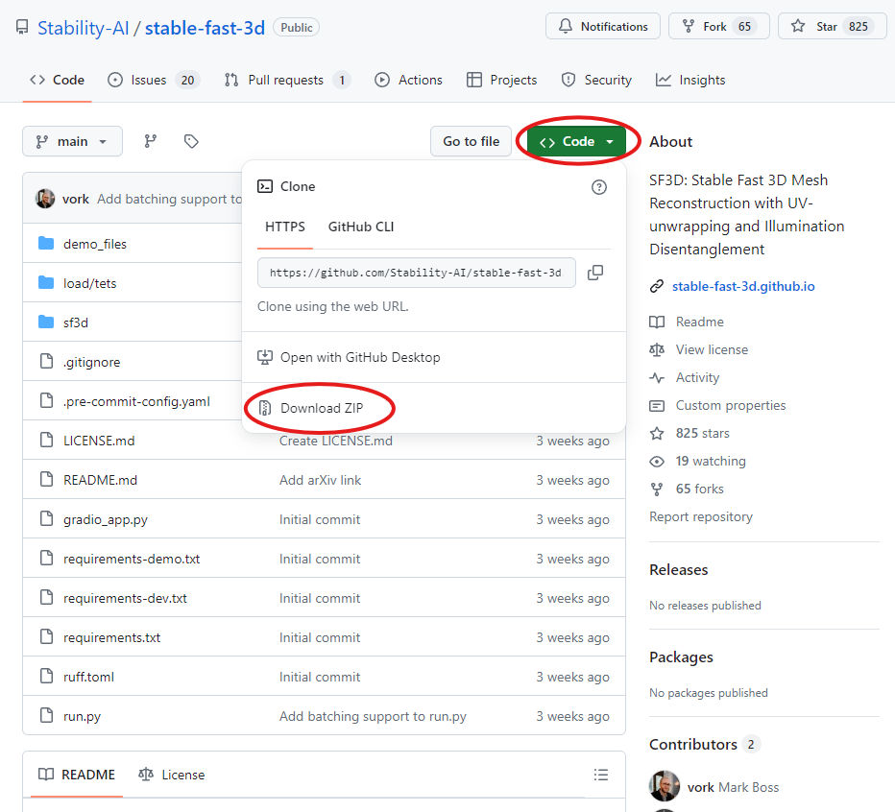
Task: Select the License tab below the file list
Action: click(171, 775)
